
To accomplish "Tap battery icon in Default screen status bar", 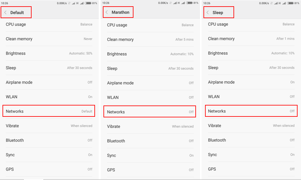I will tap(88, 3).
